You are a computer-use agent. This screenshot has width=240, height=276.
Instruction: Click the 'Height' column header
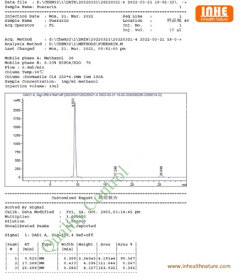pos(86,244)
